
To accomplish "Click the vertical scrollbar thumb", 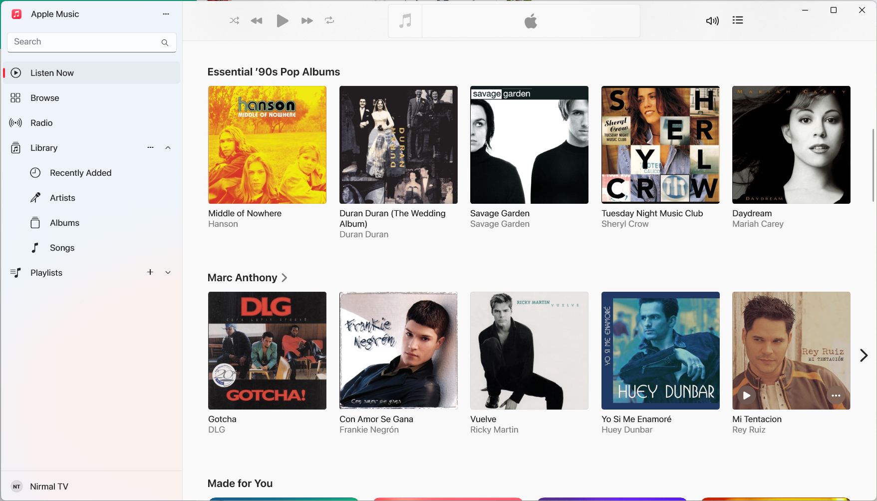I will tap(873, 165).
